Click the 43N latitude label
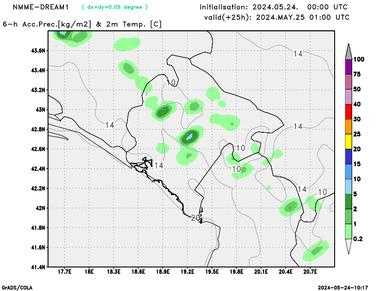The height and width of the screenshot is (291, 376). point(40,110)
